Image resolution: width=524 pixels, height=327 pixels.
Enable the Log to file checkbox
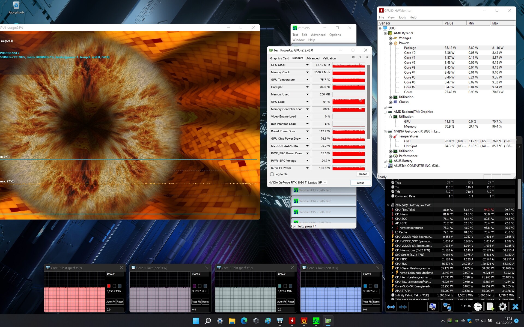[272, 174]
